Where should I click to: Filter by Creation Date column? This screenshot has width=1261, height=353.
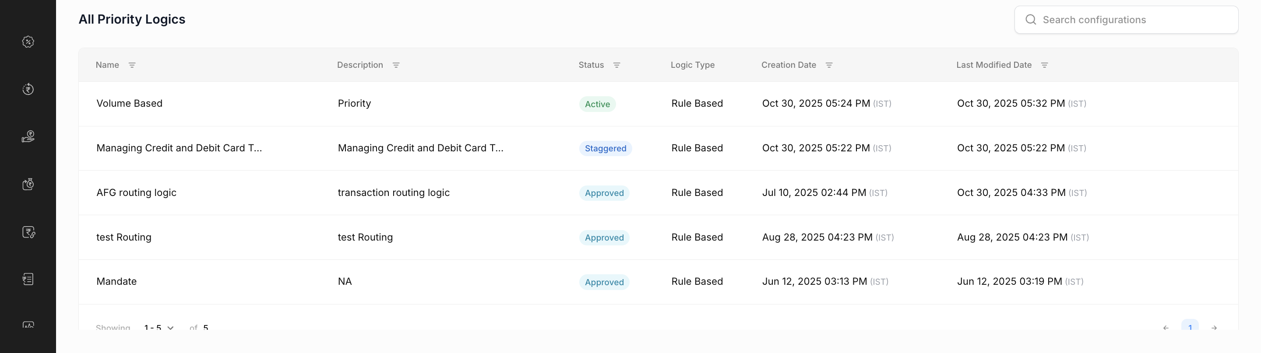coord(829,65)
